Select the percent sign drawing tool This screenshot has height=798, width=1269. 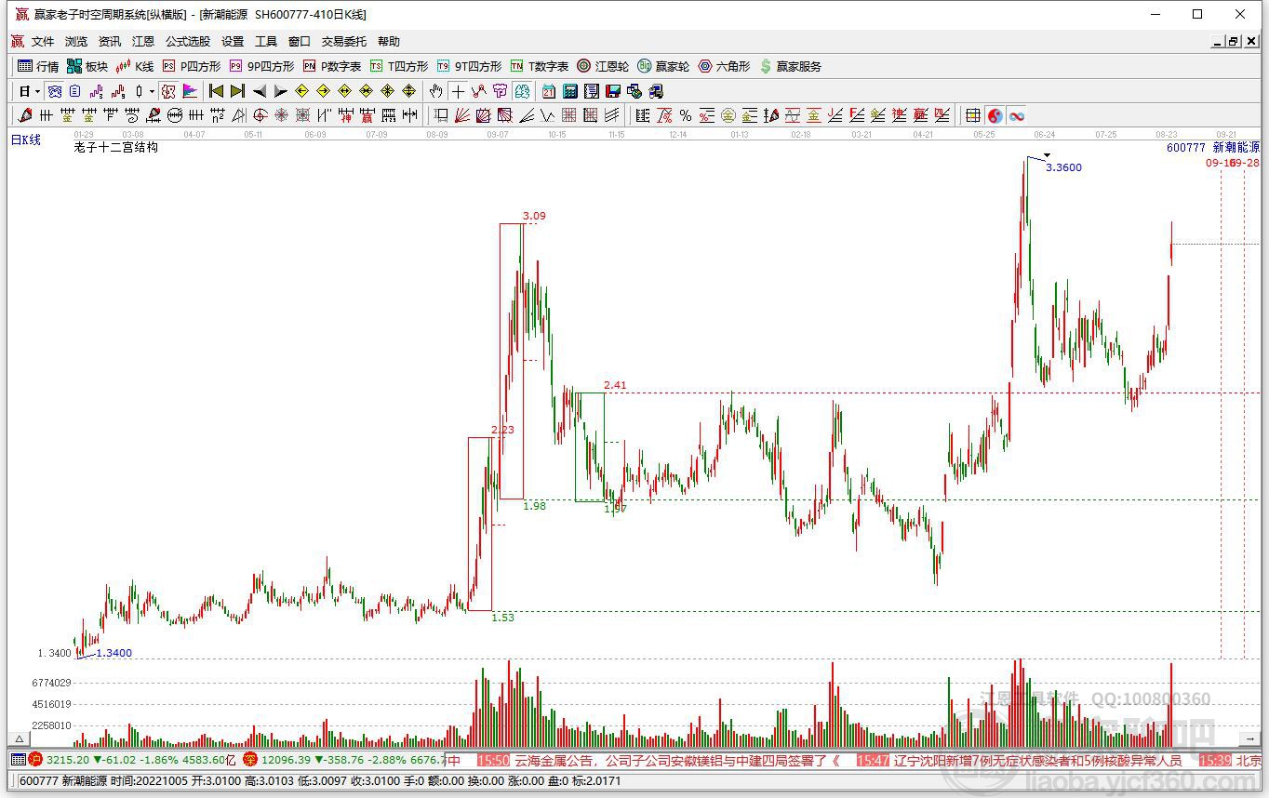pos(686,115)
